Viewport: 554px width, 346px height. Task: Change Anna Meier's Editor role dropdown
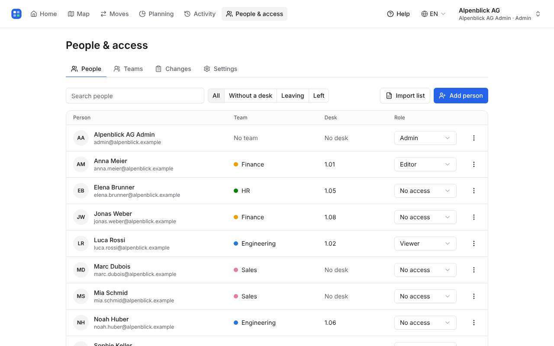(x=425, y=164)
